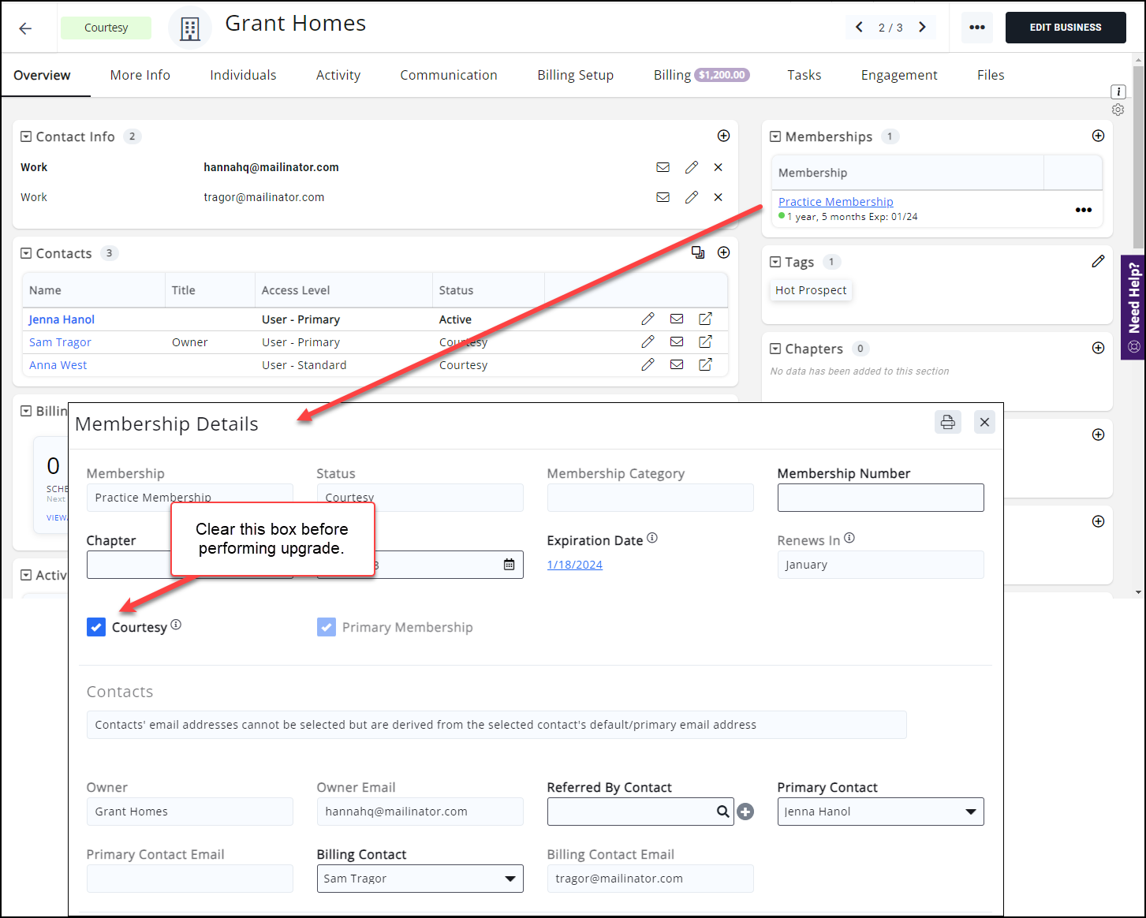Click the envelope icon for hannahq@mailinator.com
This screenshot has width=1146, height=918.
(x=663, y=167)
